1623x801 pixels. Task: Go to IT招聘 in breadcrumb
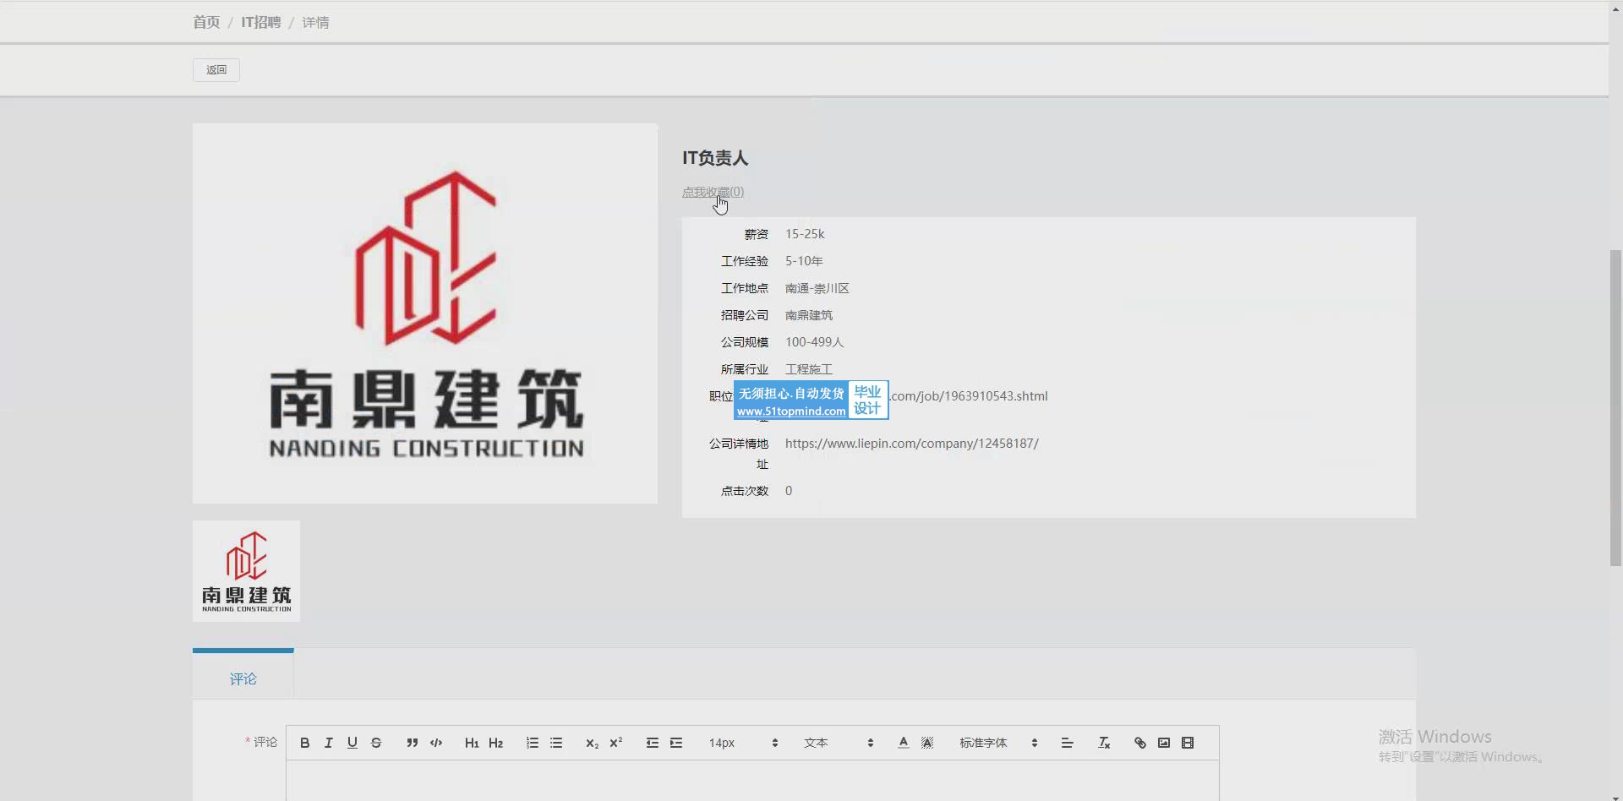click(x=261, y=22)
